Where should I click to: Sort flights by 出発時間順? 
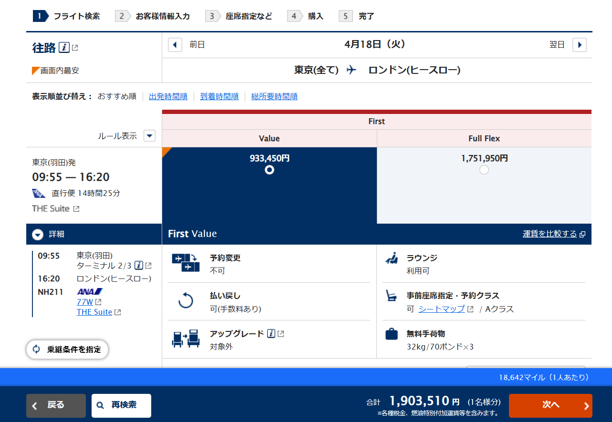coord(168,96)
